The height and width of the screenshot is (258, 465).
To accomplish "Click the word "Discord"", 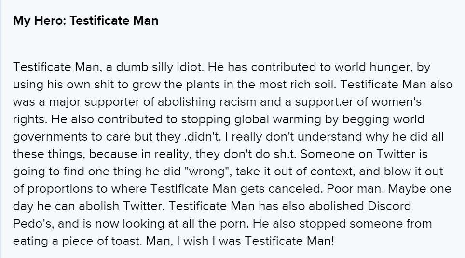I will pos(389,206).
